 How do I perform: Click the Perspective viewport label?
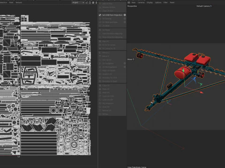pyautogui.click(x=132, y=6)
